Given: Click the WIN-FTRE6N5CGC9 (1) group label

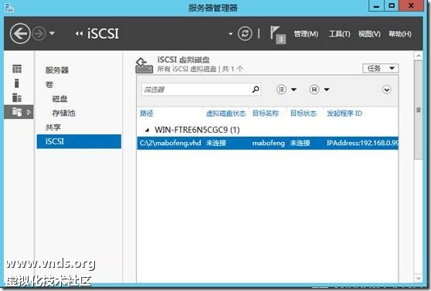Looking at the screenshot, I should [x=197, y=130].
